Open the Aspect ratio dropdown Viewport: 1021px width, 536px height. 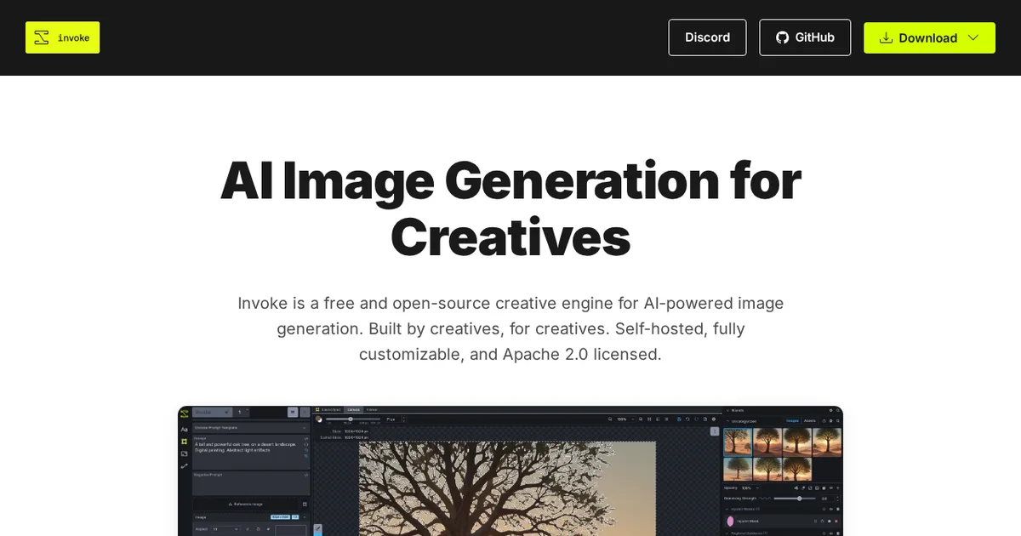225,529
